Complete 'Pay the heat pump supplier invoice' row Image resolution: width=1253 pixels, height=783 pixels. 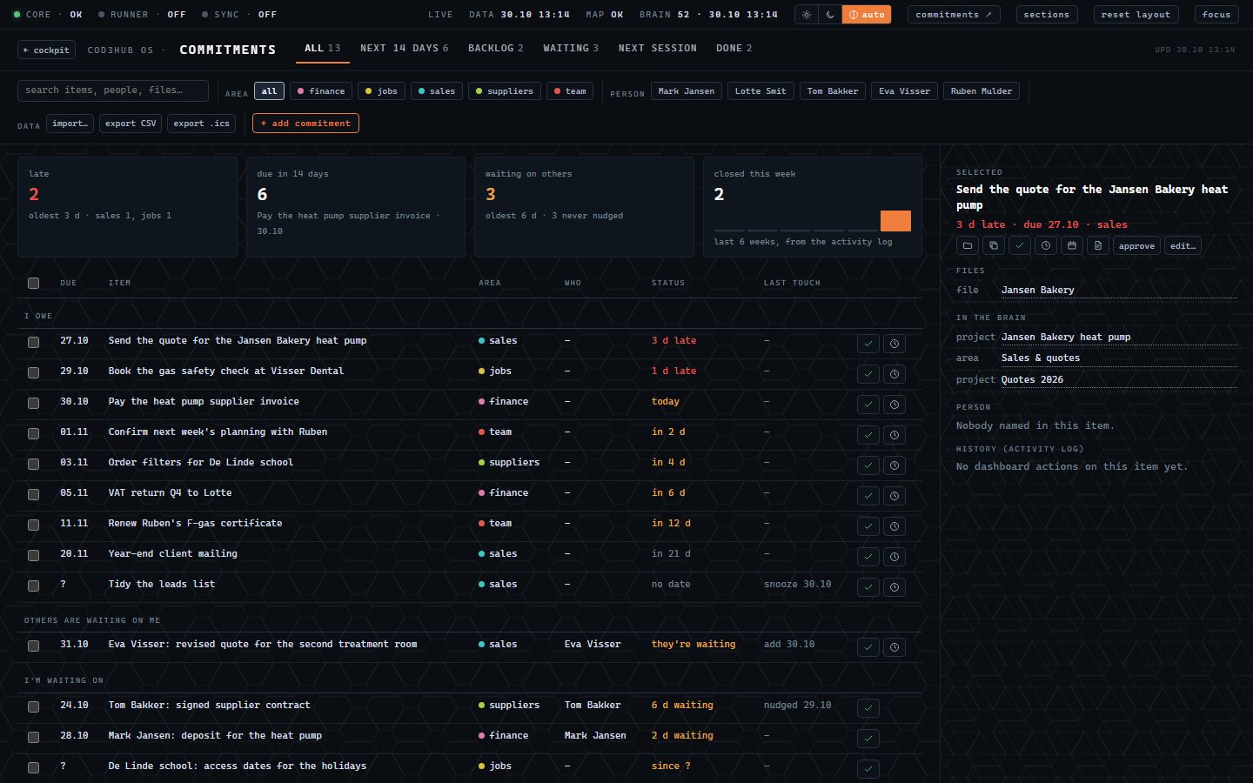[x=868, y=405]
